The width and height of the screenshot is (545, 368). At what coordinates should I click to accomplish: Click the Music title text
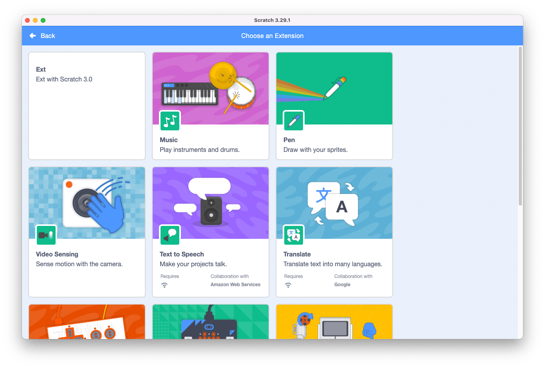point(169,140)
